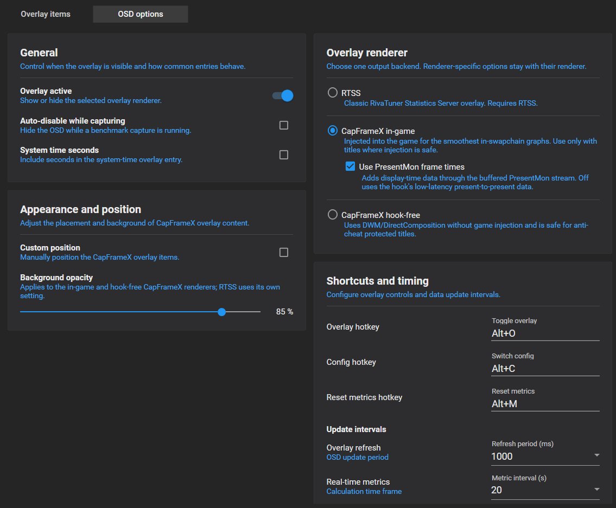
Task: Select the OSD options tab
Action: point(140,14)
